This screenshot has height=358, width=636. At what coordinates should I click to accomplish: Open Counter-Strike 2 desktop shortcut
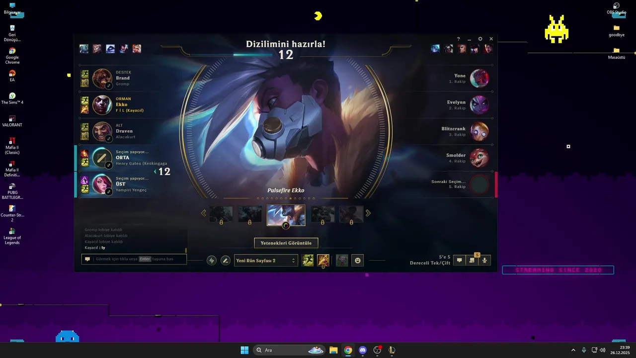point(12,214)
